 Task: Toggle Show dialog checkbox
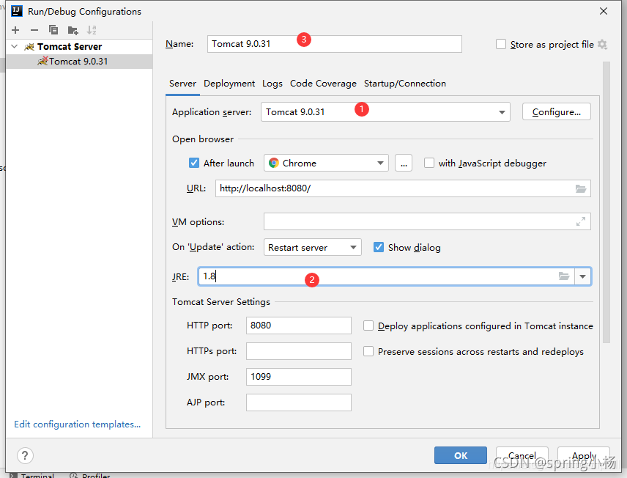(379, 247)
